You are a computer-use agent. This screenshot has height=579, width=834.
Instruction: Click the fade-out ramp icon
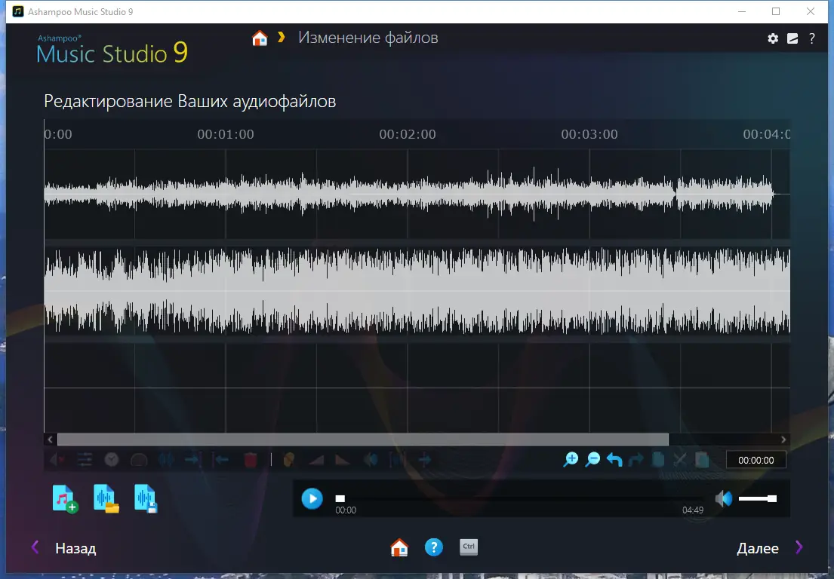[343, 459]
